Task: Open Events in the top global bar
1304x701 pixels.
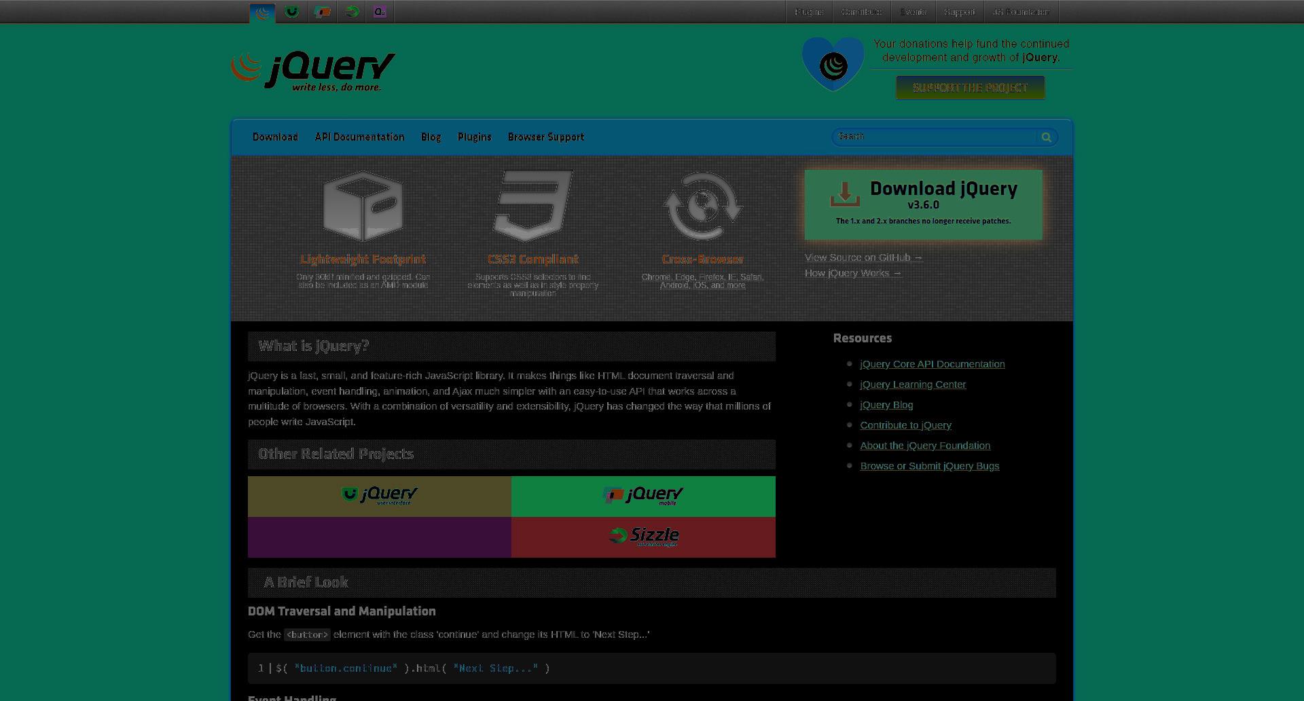Action: point(913,12)
